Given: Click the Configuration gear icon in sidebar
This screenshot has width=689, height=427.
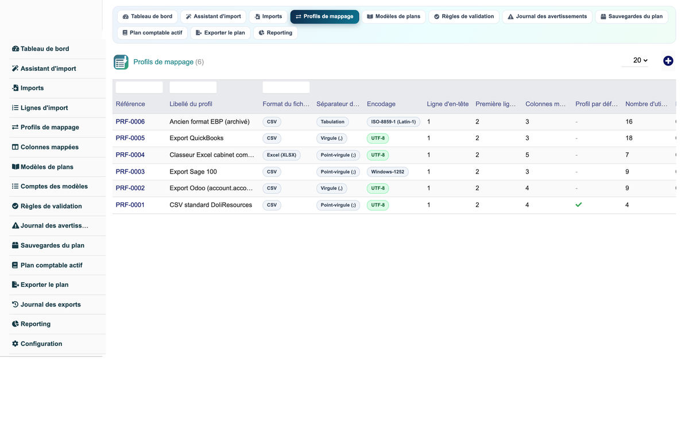Looking at the screenshot, I should pos(16,344).
